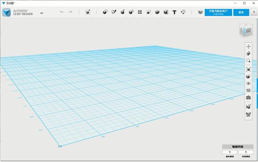Image resolution: width=258 pixels, height=162 pixels.
Task: Maximize the 123D Design window
Action: coord(245,3)
